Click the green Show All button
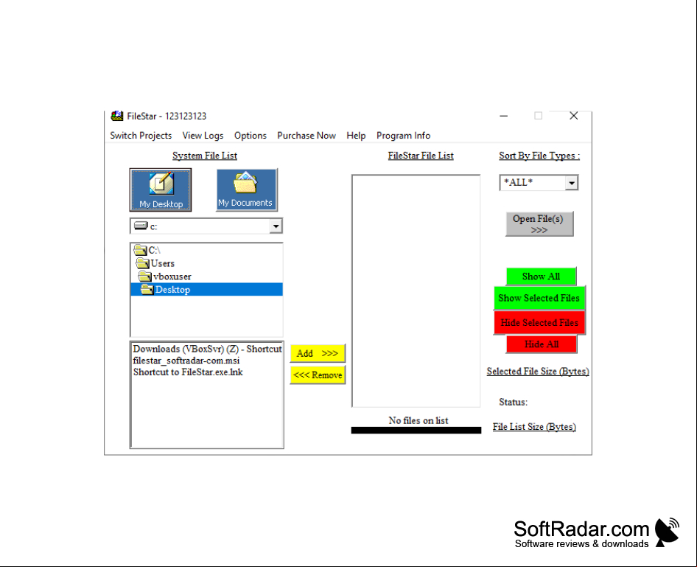Image resolution: width=697 pixels, height=567 pixels. coord(541,276)
